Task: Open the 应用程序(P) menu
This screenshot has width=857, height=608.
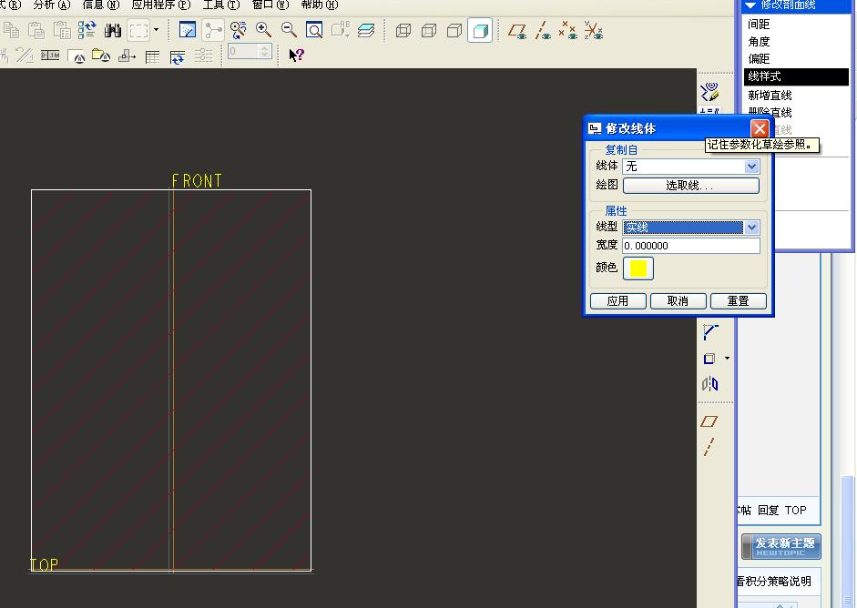Action: (161, 5)
